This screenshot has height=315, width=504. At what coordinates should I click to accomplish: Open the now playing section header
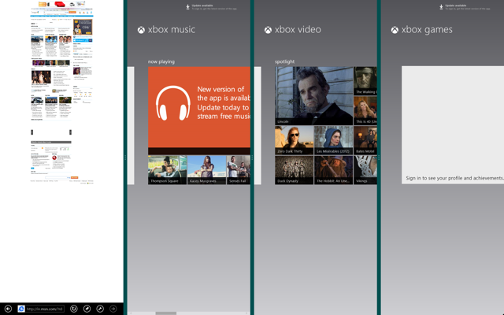[x=161, y=61]
